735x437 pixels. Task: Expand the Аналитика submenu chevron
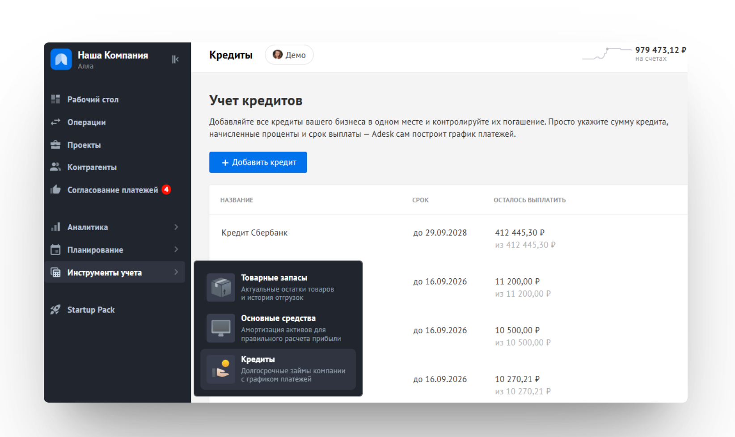pos(176,227)
